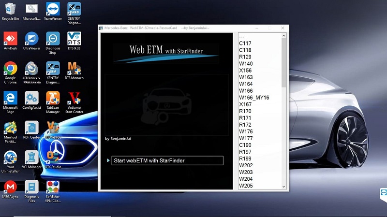This screenshot has height=217, width=387.
Task: Pick W202 in the list
Action: [x=246, y=165]
